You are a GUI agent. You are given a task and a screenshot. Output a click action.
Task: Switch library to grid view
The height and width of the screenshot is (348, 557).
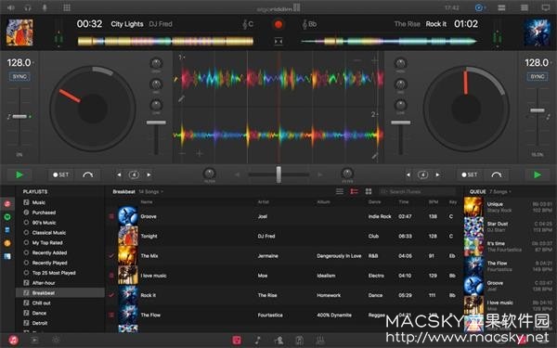tap(369, 191)
